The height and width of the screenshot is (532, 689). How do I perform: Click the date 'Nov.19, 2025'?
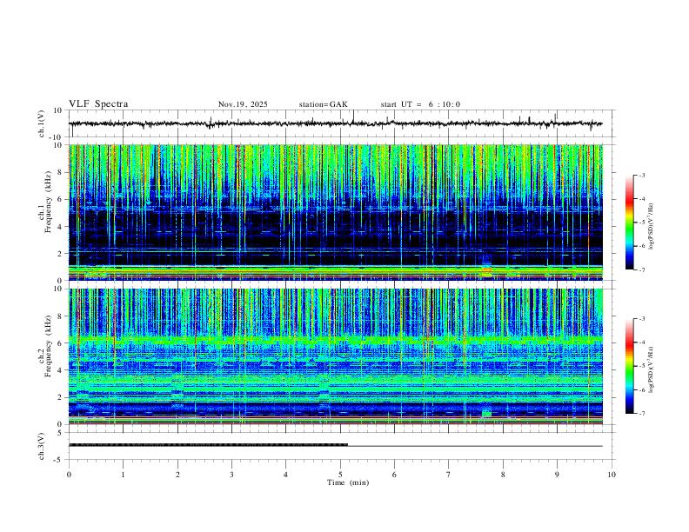click(x=243, y=104)
